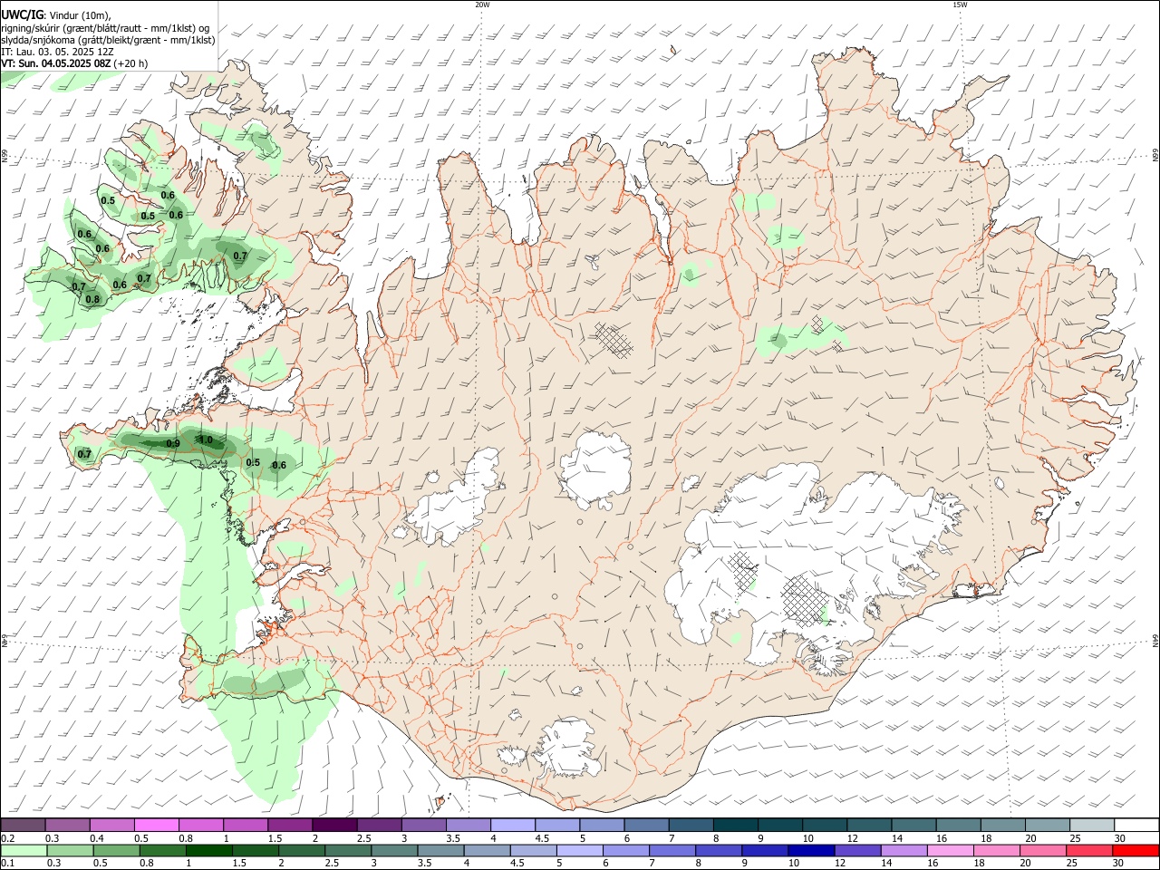Click the 'IT: Lau. 03. 05. 2025 12Z' line
Screen dimensions: 1160x870
click(57, 52)
